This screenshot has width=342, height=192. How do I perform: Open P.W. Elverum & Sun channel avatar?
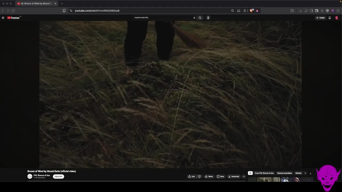tap(30, 176)
